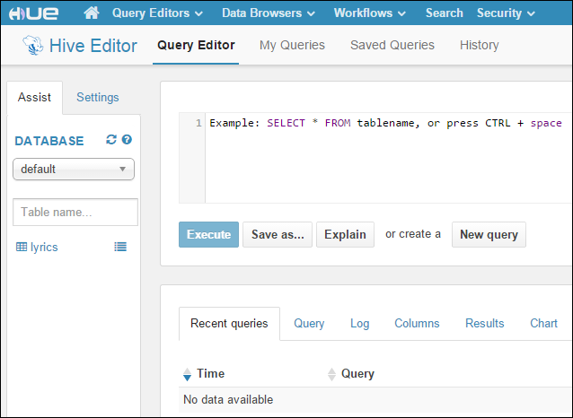
Task: View the Columns tab
Action: coord(417,324)
